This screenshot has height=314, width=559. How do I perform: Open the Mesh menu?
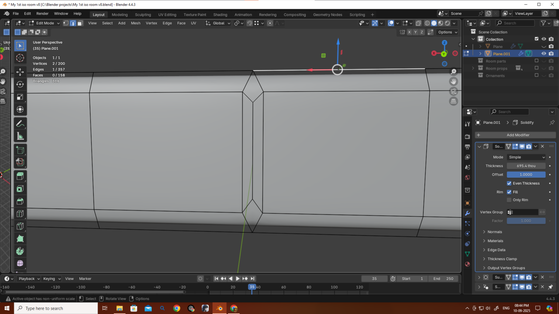pos(135,23)
